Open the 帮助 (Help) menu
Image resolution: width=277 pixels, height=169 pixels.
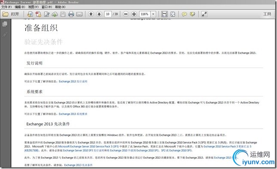60,7
